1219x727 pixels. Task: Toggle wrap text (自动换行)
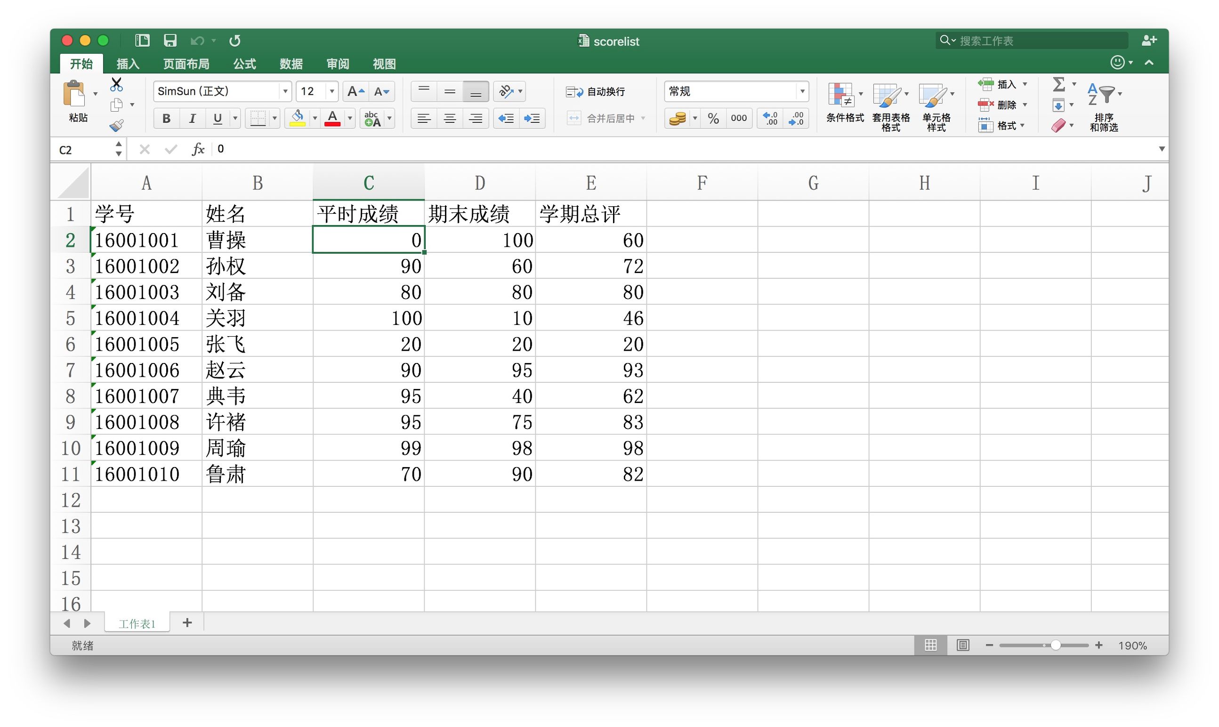pos(595,92)
